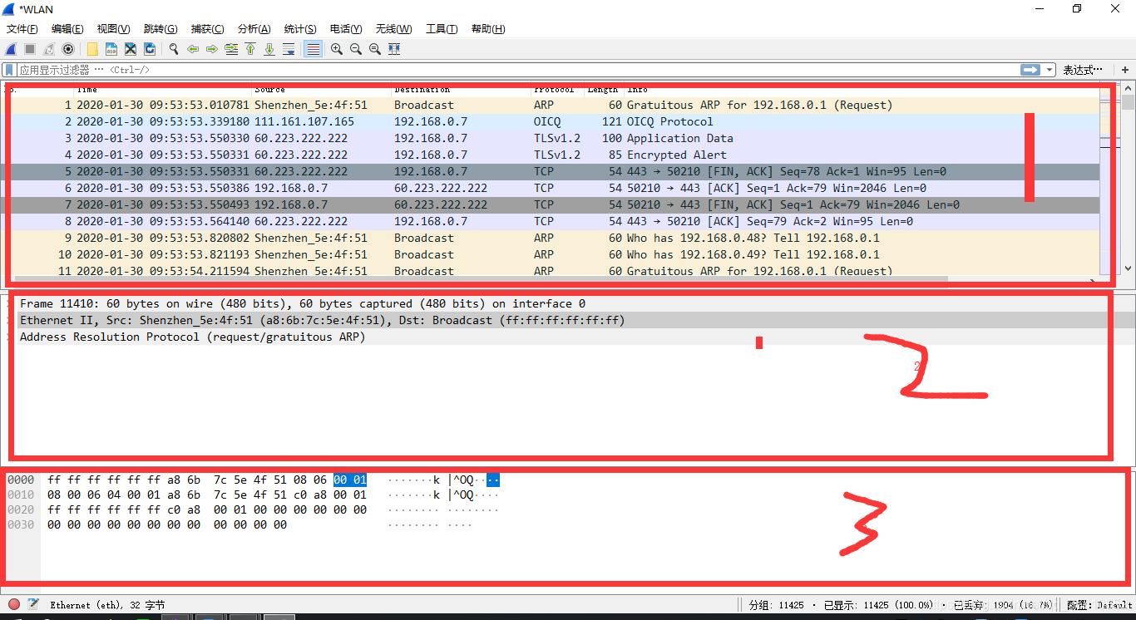
Task: Open the 视图(V) menu
Action: click(114, 29)
